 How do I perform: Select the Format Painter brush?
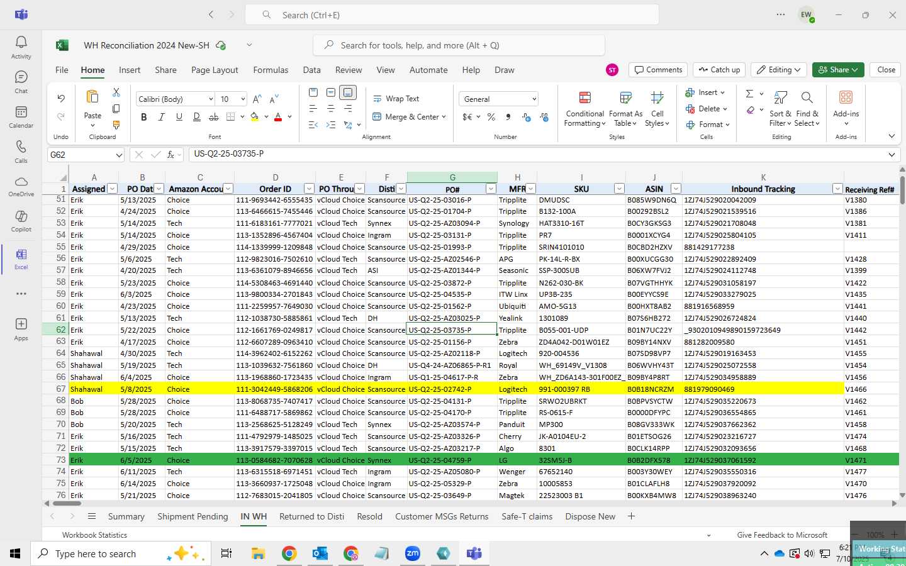pos(116,125)
